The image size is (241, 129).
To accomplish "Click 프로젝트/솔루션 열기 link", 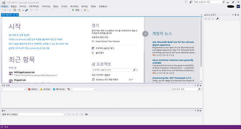I will [x=105, y=48].
